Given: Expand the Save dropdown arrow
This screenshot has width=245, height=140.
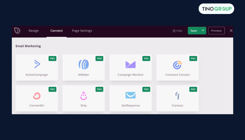Looking at the screenshot, I should pyautogui.click(x=203, y=31).
